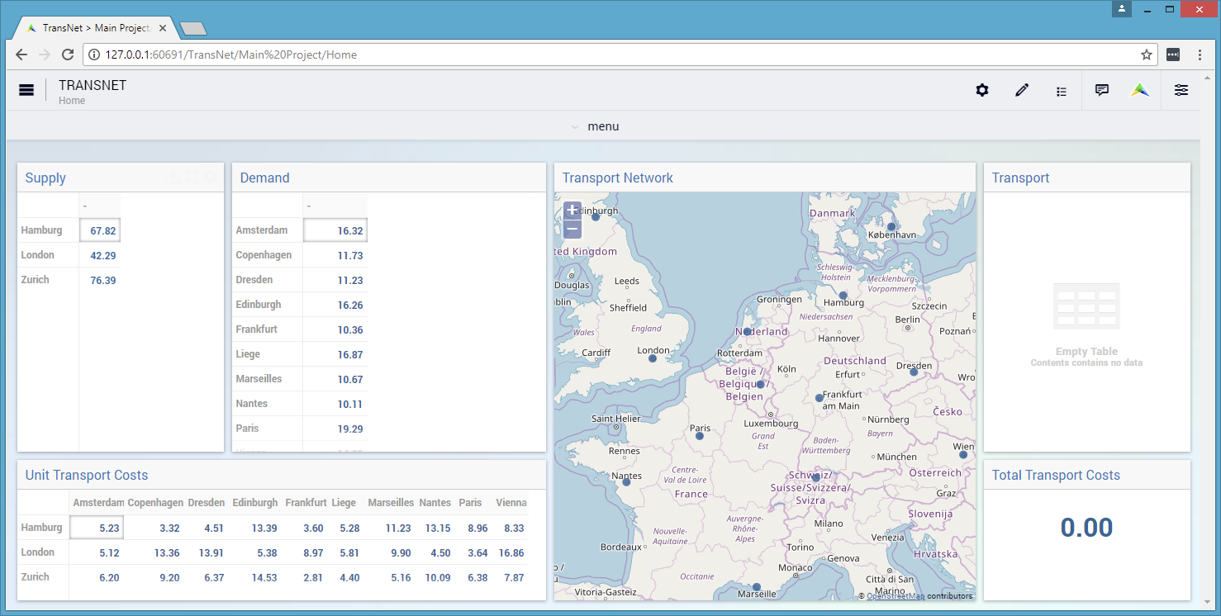Switch to the TransNet browser tab
This screenshot has width=1221, height=616.
point(95,28)
